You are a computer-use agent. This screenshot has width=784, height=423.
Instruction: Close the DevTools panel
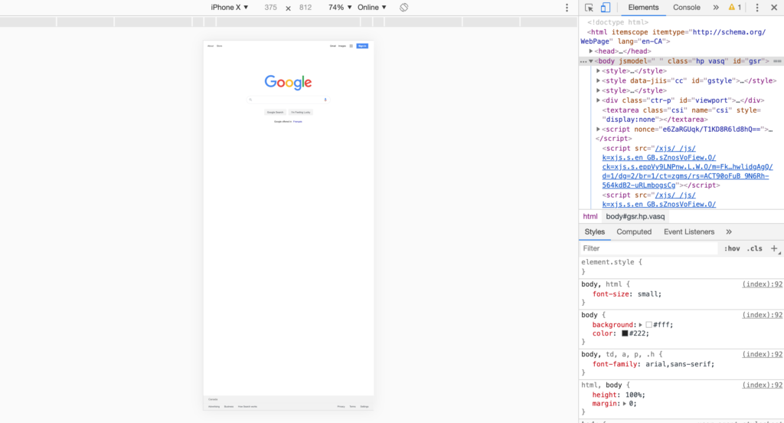pyautogui.click(x=774, y=8)
